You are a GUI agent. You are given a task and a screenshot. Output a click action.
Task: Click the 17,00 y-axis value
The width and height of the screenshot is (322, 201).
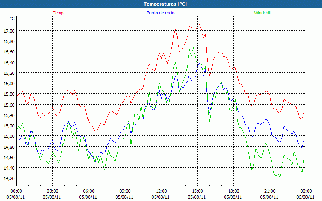9,31
